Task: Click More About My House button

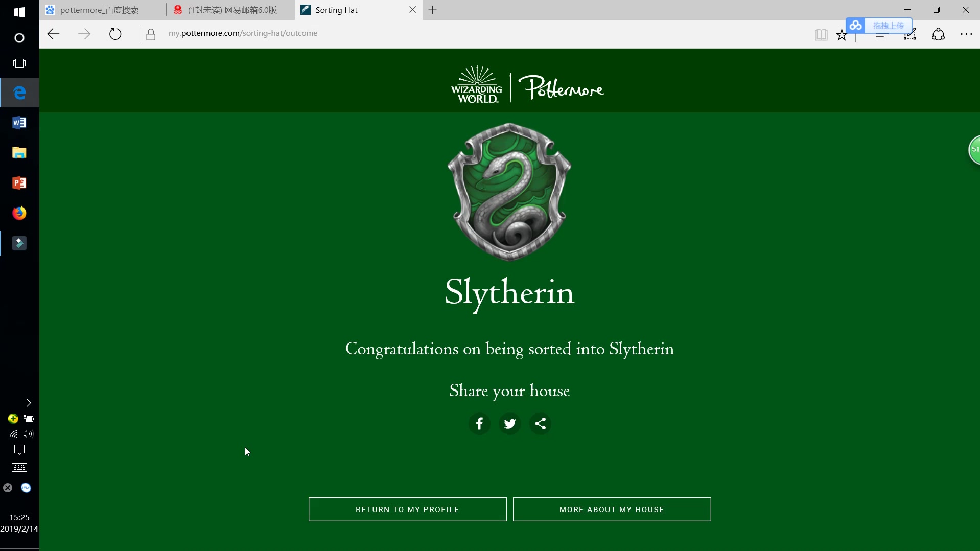Action: click(x=612, y=510)
